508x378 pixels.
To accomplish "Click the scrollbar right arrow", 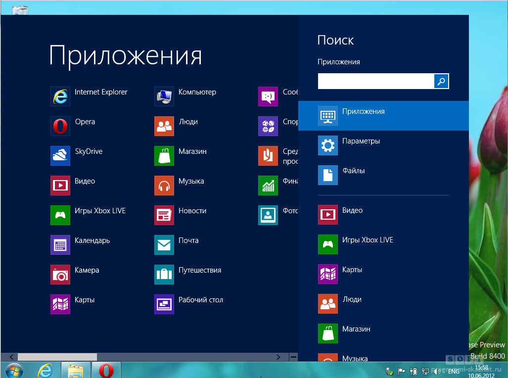I will click(278, 357).
